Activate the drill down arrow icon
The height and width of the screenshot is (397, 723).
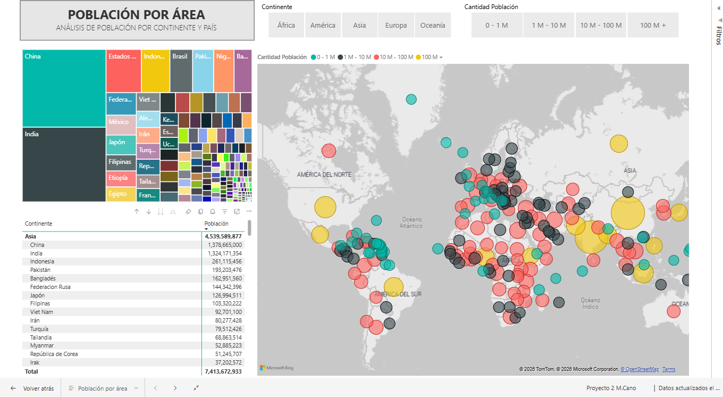[x=149, y=211]
